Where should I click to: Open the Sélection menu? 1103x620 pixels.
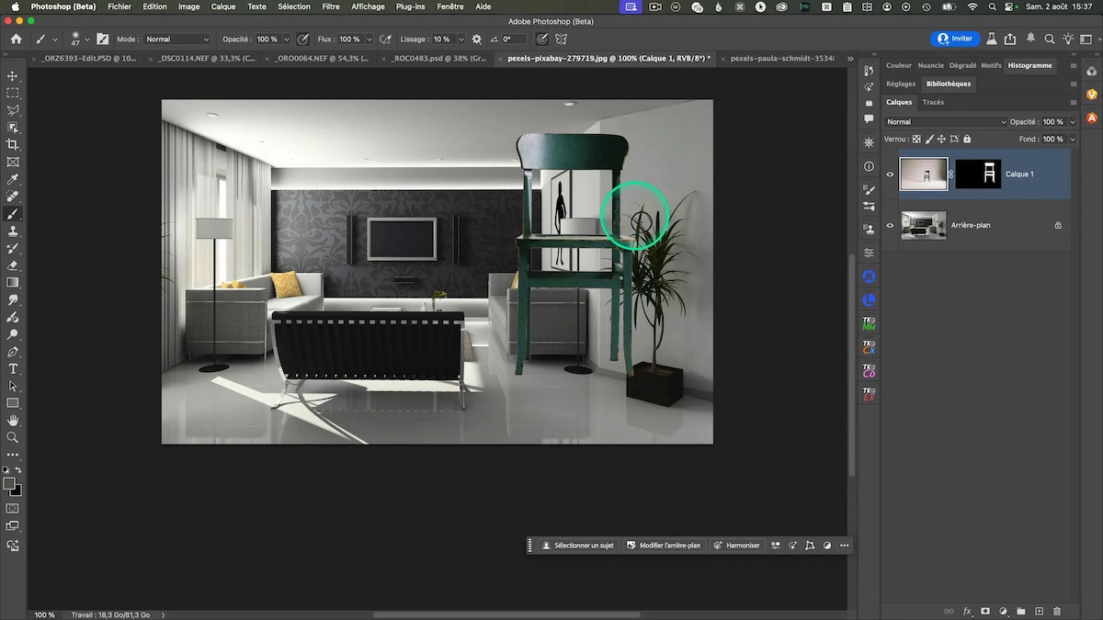pos(294,6)
